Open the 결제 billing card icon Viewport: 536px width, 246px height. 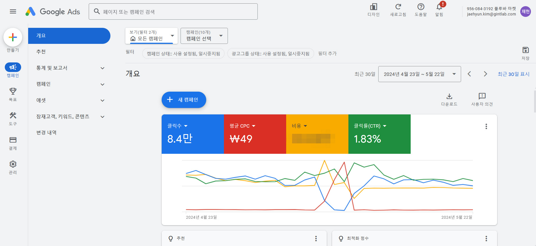[x=13, y=140]
